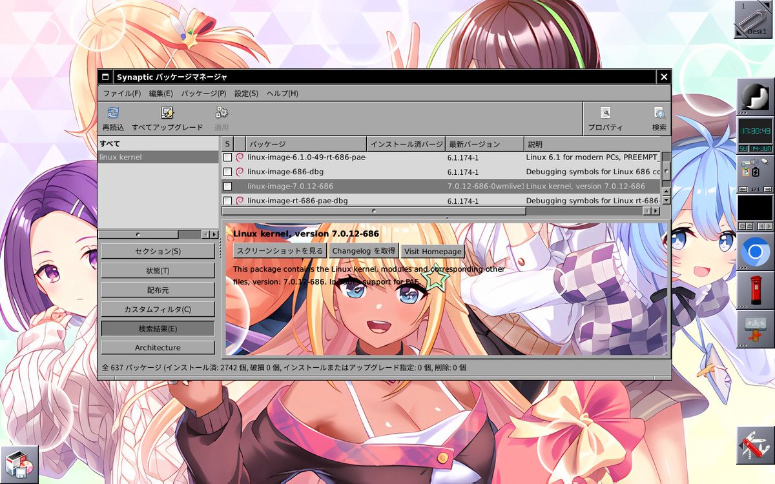Click Debian swirl icon beside linux-image-rt-686-pae-dbg
This screenshot has height=484, width=775.
point(240,201)
